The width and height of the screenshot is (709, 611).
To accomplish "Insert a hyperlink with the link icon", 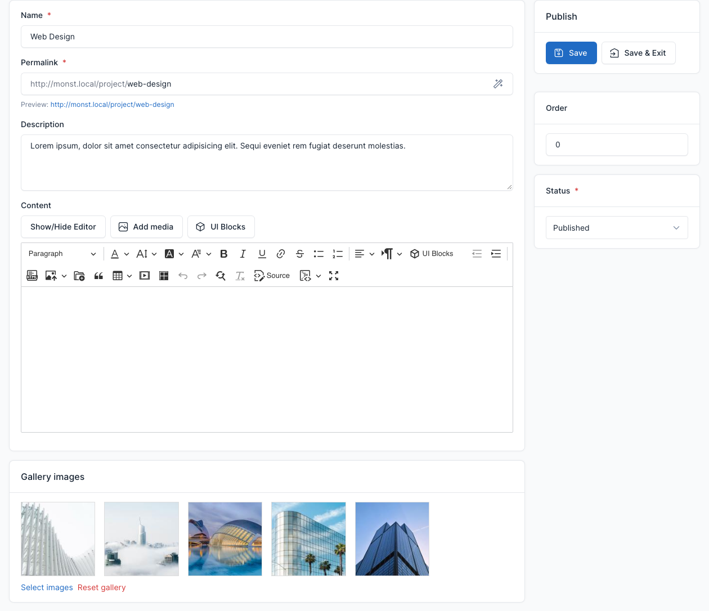I will click(281, 254).
